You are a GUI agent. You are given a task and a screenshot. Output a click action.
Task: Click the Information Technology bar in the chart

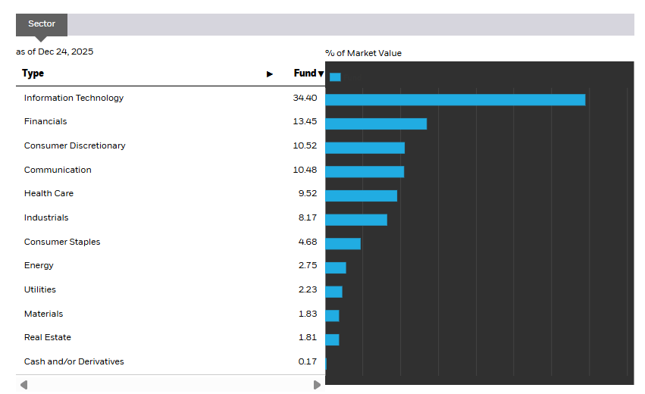click(455, 99)
